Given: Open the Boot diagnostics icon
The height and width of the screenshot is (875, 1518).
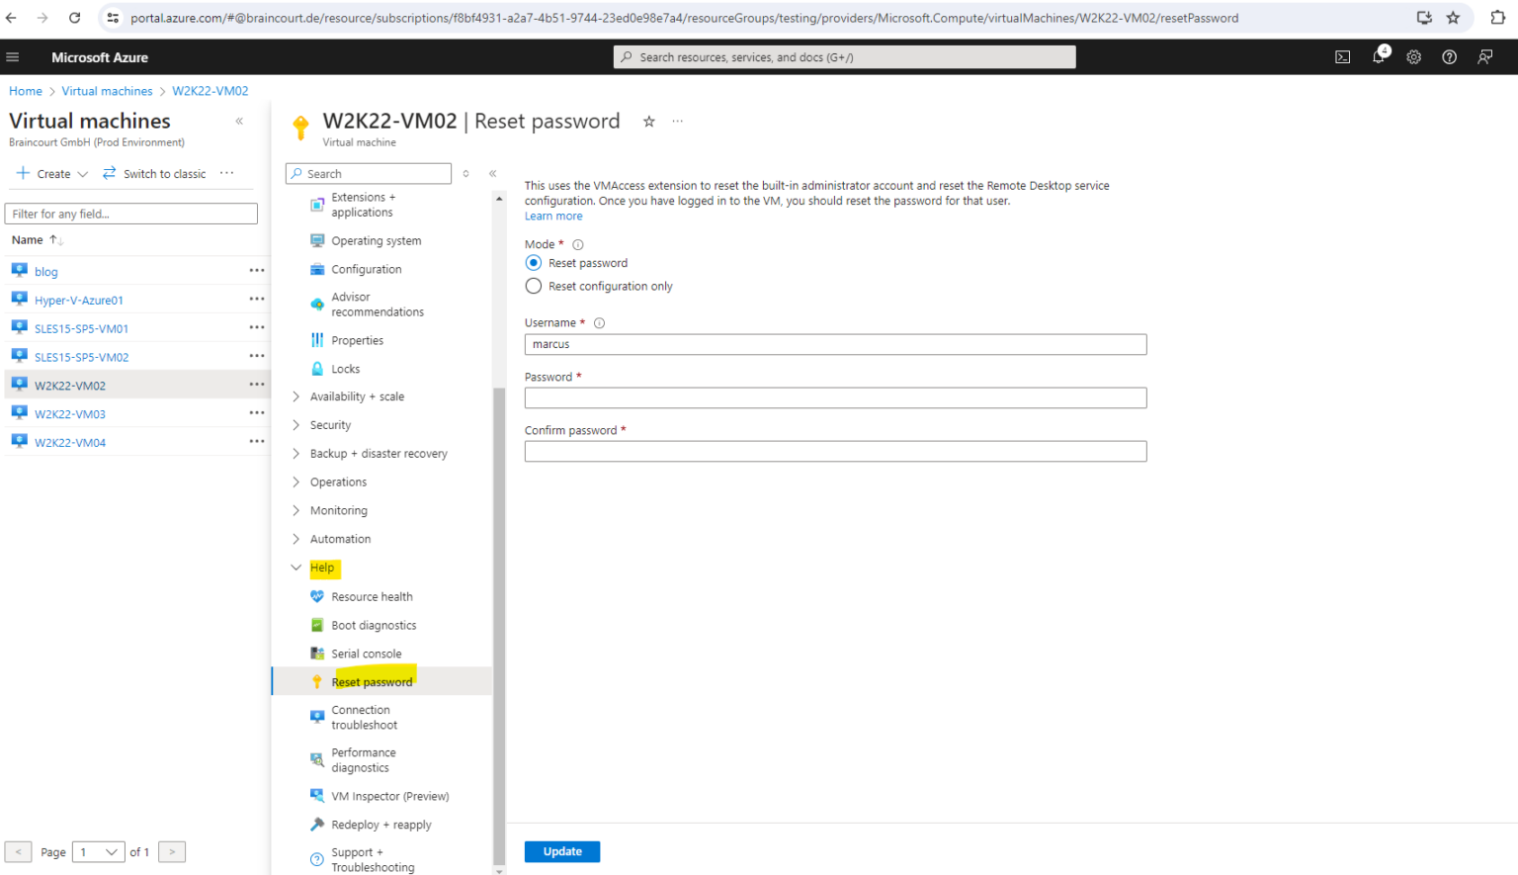Looking at the screenshot, I should point(317,625).
